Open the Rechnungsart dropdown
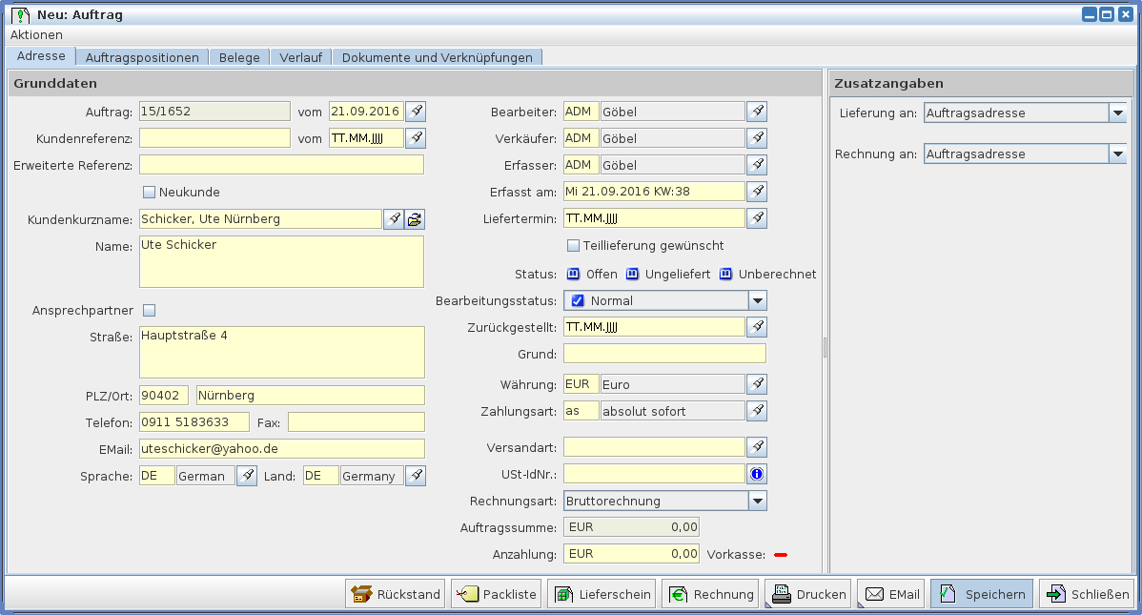Viewport: 1142px width, 615px height. tap(757, 501)
